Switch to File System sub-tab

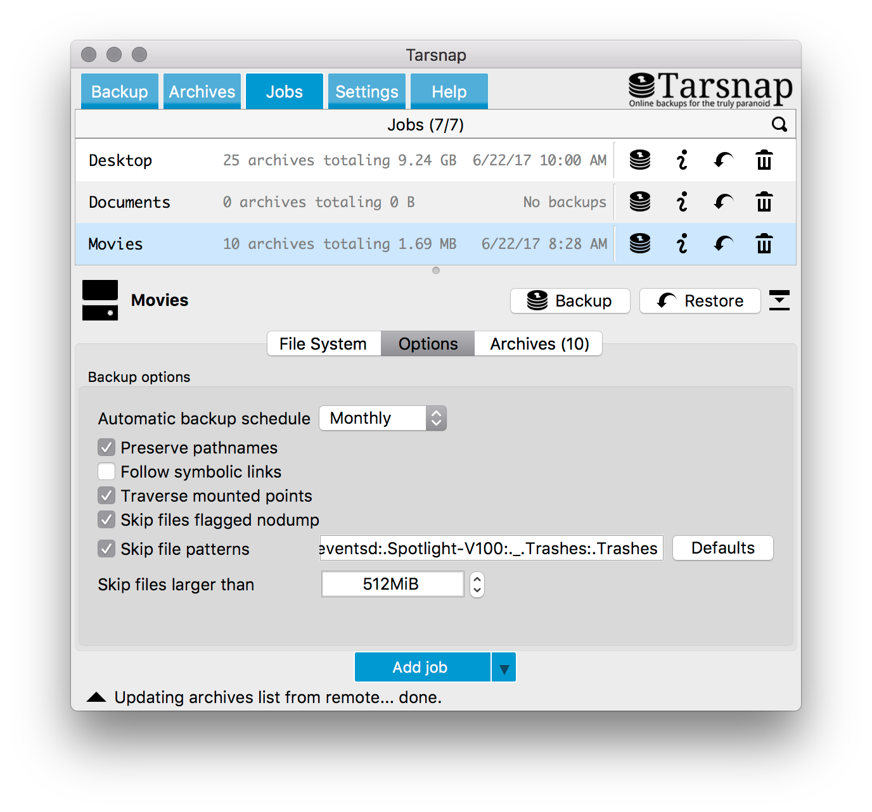click(x=324, y=343)
